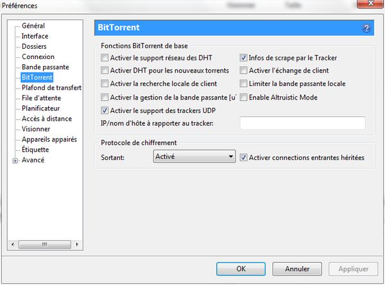
Task: Toggle DHT for new torrents checkbox
Action: coord(105,70)
